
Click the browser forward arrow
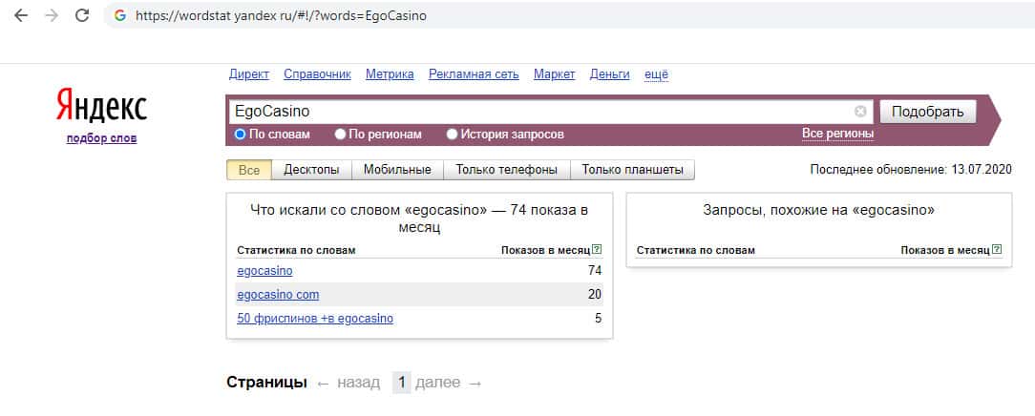[52, 16]
